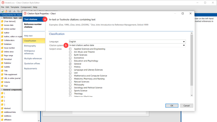Check the Natural Sciences box

(70, 82)
